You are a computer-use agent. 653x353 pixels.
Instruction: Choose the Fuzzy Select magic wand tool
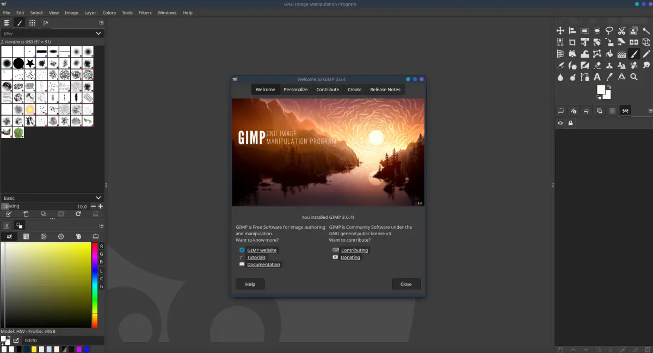(646, 30)
